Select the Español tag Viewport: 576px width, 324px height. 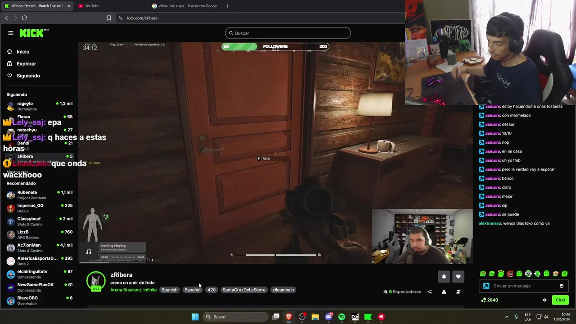pos(192,290)
